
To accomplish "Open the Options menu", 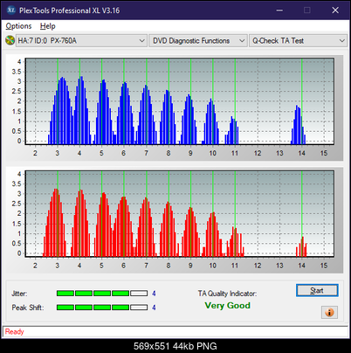I will click(18, 26).
